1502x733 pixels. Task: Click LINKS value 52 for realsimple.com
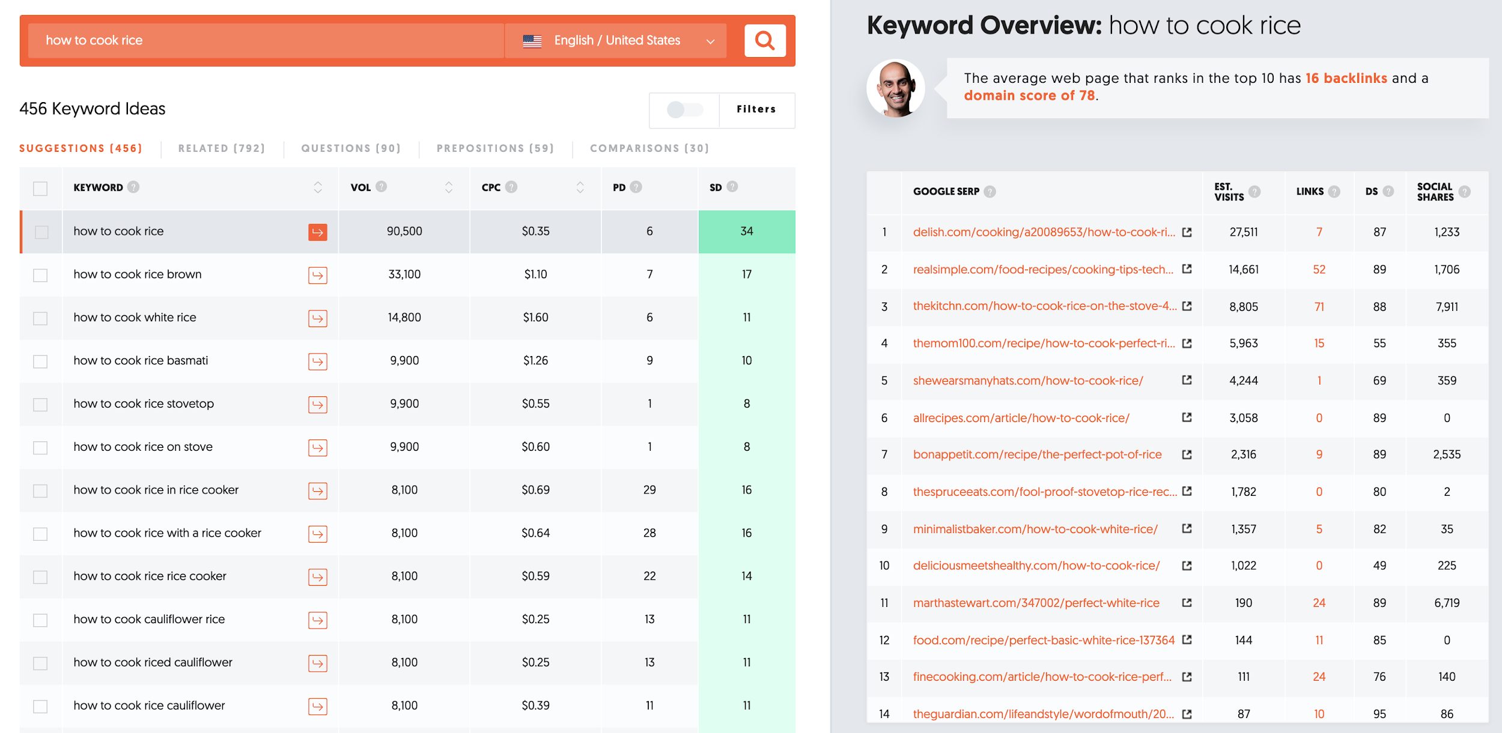tap(1319, 270)
